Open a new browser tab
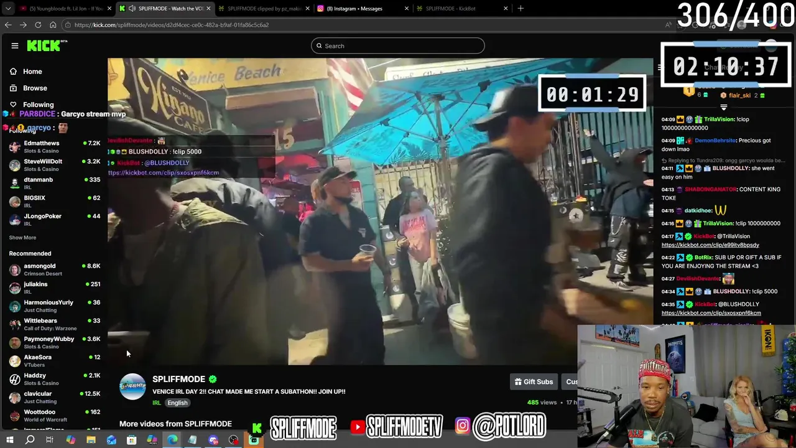This screenshot has height=448, width=796. (x=521, y=8)
